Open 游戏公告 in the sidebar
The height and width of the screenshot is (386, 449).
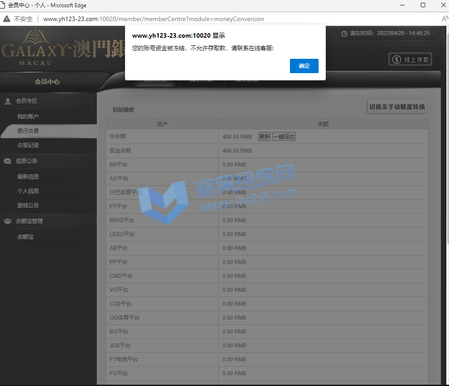click(x=28, y=205)
